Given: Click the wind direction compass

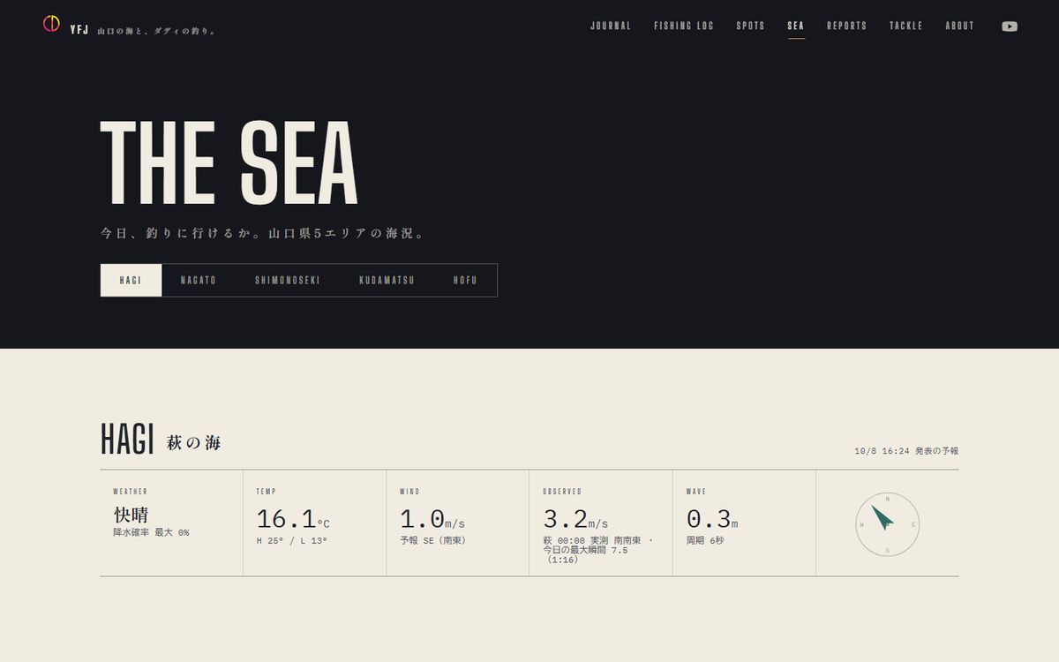Looking at the screenshot, I should click(887, 524).
